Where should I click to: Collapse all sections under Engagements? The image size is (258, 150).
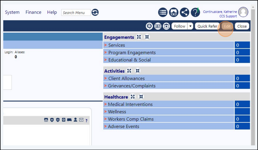point(147,37)
